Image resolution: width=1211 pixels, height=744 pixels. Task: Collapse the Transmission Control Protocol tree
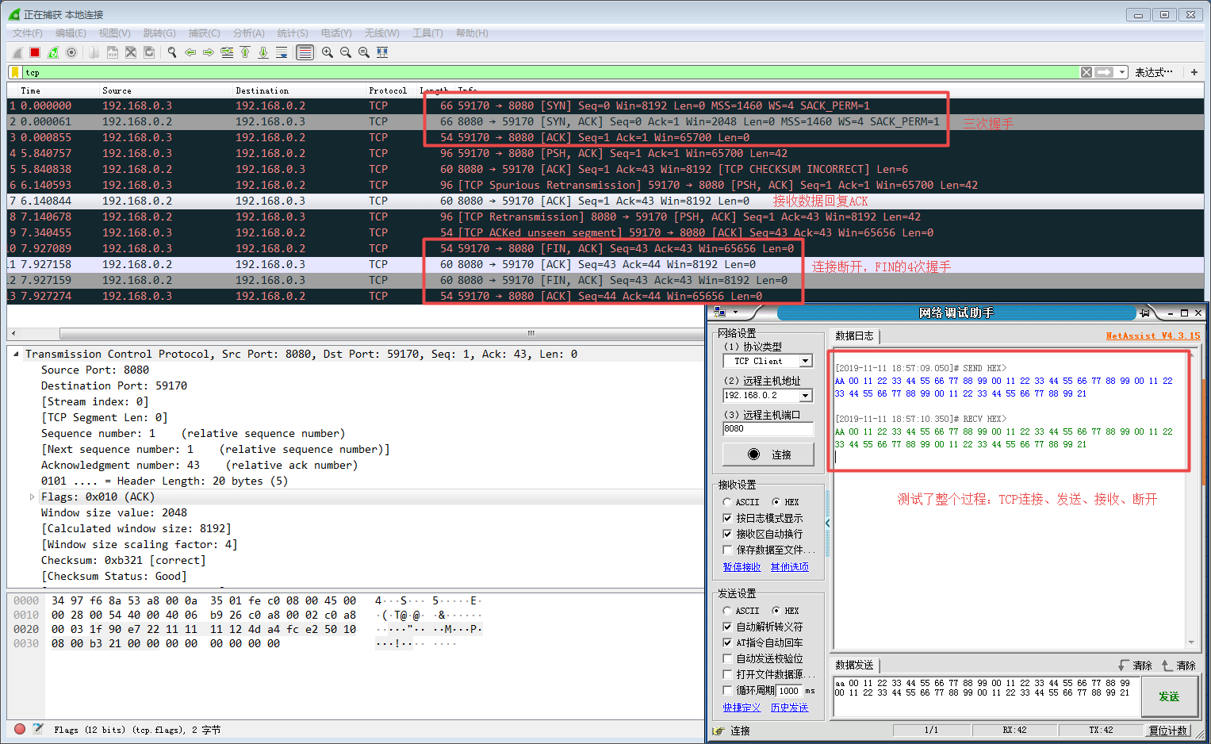coord(17,354)
